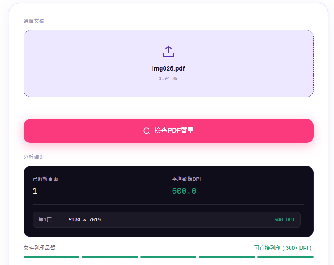Click the magnifier icon on pink button
Screen dimensions: 334x265
pyautogui.click(x=146, y=131)
